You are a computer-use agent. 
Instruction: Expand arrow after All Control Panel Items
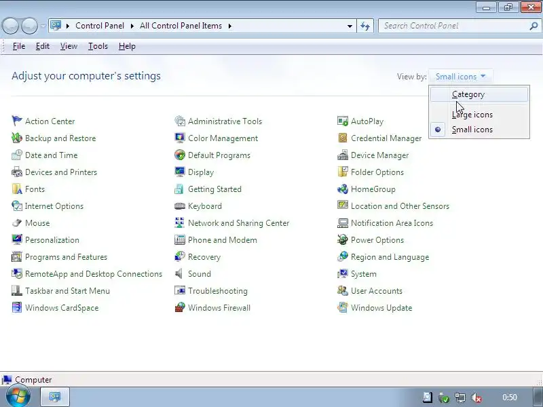coord(229,26)
